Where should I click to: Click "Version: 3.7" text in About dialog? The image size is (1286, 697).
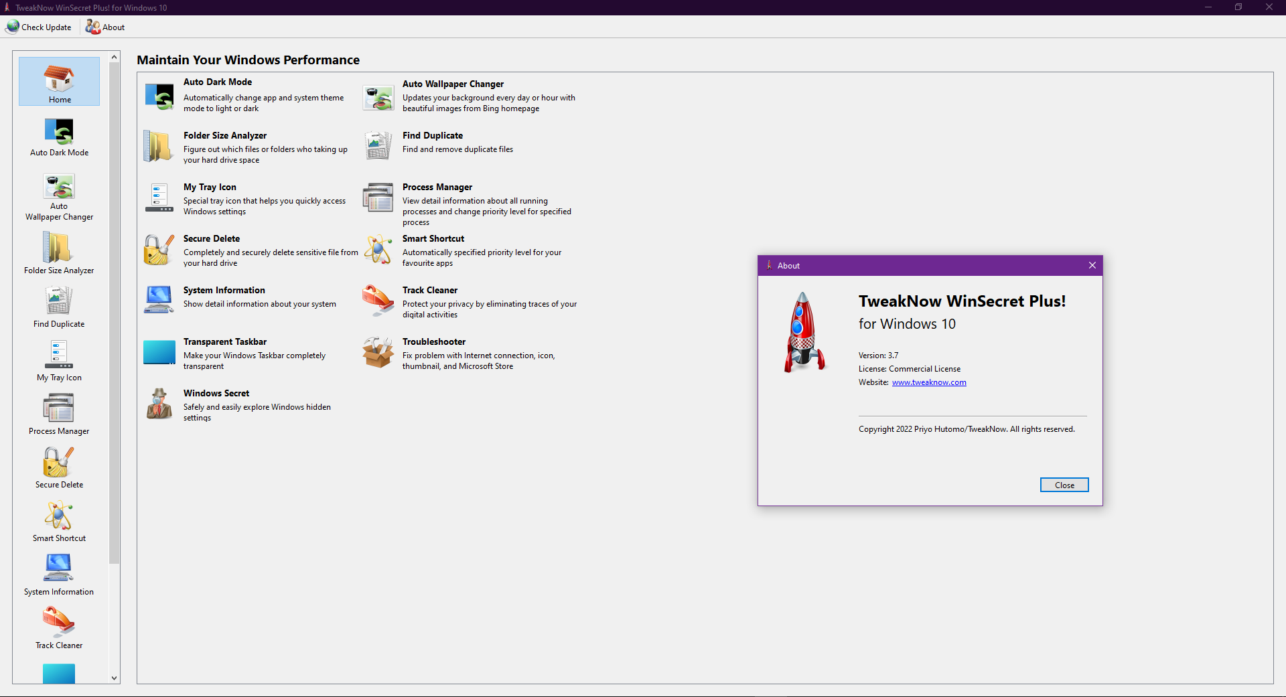[x=879, y=356]
